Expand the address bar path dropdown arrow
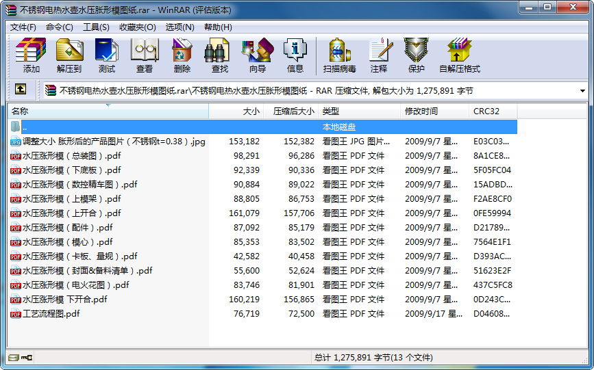Screen dimensions: 594x370 582,91
